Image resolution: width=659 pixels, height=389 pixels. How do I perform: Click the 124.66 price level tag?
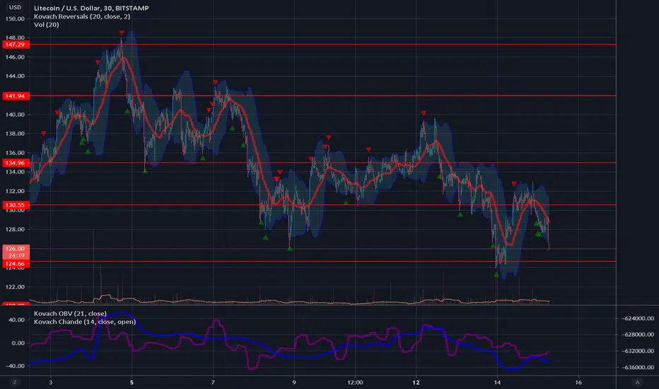pyautogui.click(x=16, y=264)
